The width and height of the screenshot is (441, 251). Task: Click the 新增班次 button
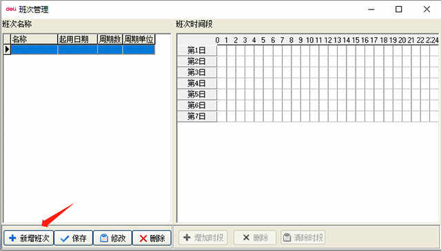tap(29, 238)
